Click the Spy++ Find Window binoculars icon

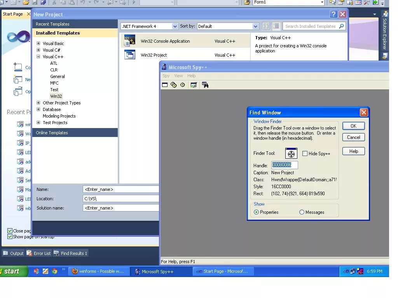205,85
